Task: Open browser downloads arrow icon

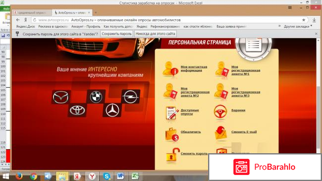Action: pyautogui.click(x=314, y=20)
